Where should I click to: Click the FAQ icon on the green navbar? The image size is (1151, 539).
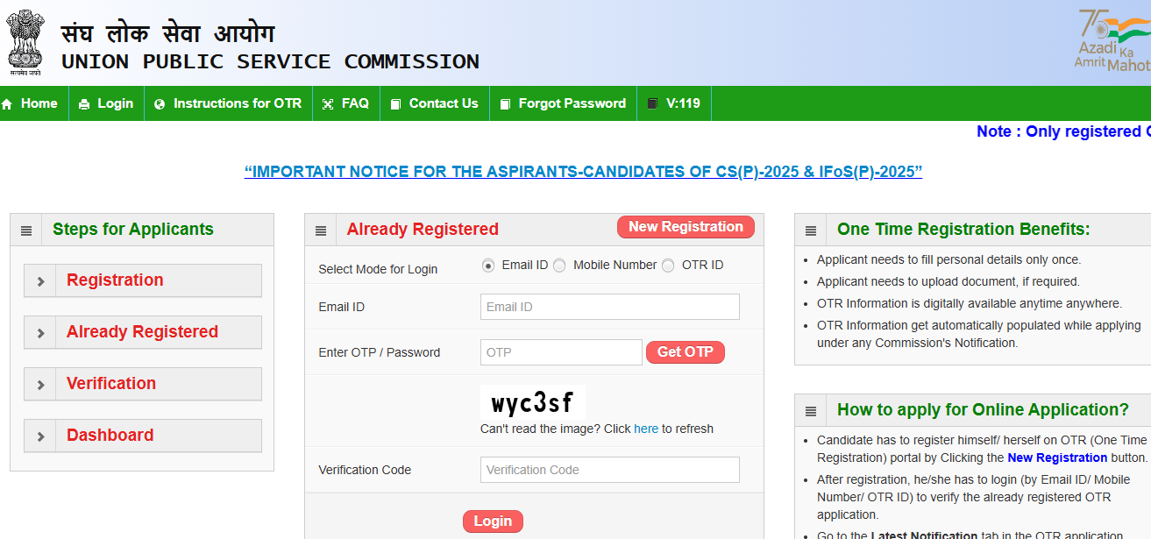329,103
